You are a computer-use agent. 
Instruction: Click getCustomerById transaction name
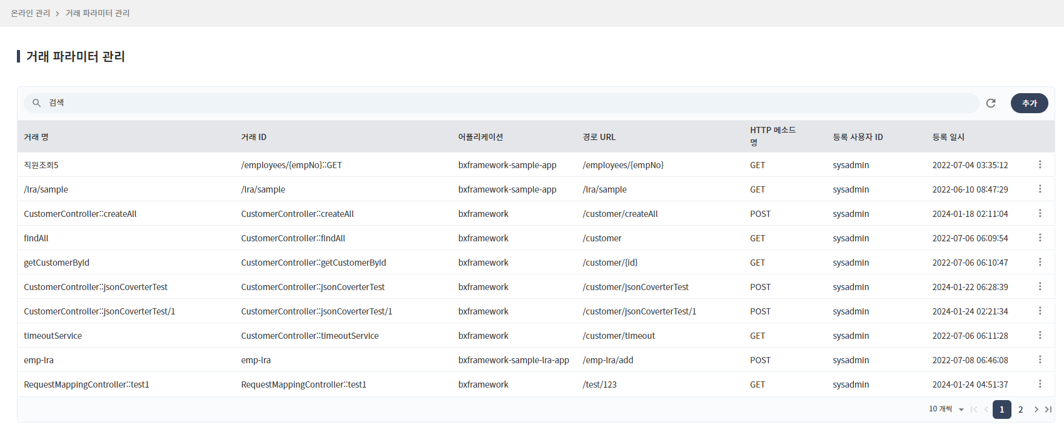point(57,263)
